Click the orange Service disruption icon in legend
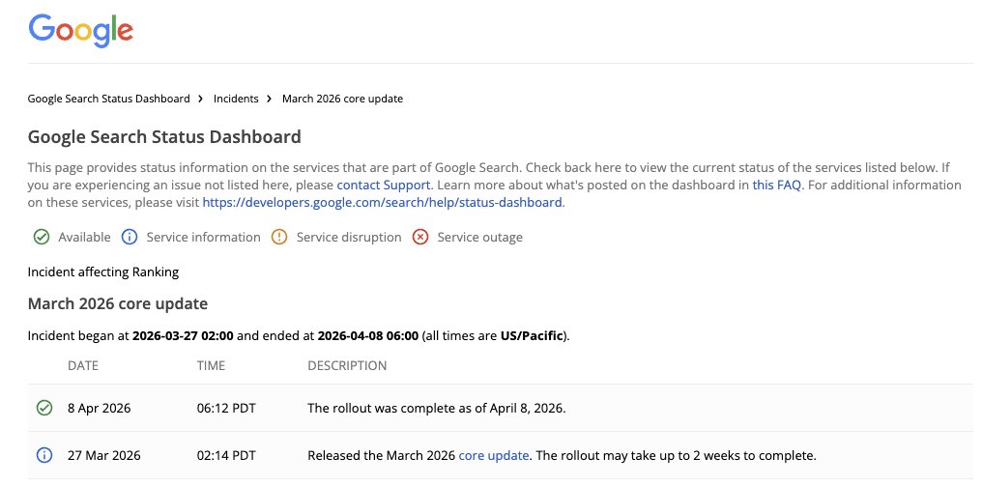Viewport: 982px width, 486px height. pyautogui.click(x=279, y=238)
